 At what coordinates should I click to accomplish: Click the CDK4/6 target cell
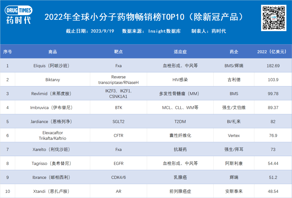pyautogui.click(x=118, y=177)
